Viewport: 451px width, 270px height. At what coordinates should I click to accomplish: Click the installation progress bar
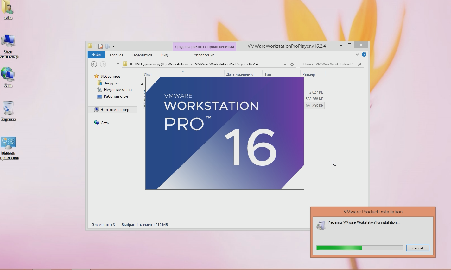coord(359,248)
